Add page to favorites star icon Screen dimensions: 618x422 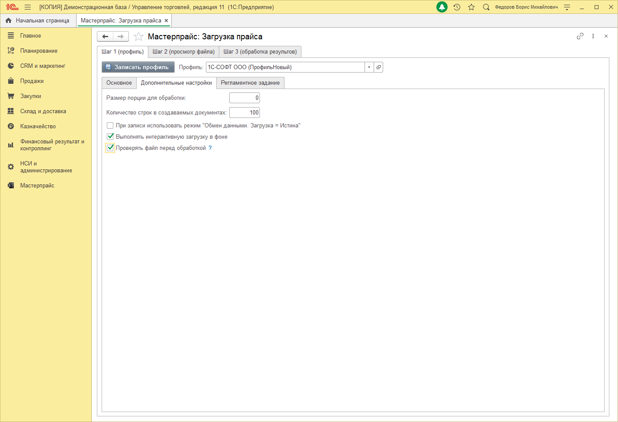click(138, 37)
